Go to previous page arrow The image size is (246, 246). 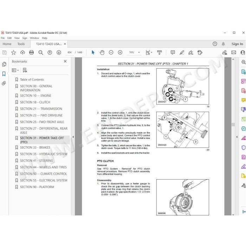click(x=50, y=52)
